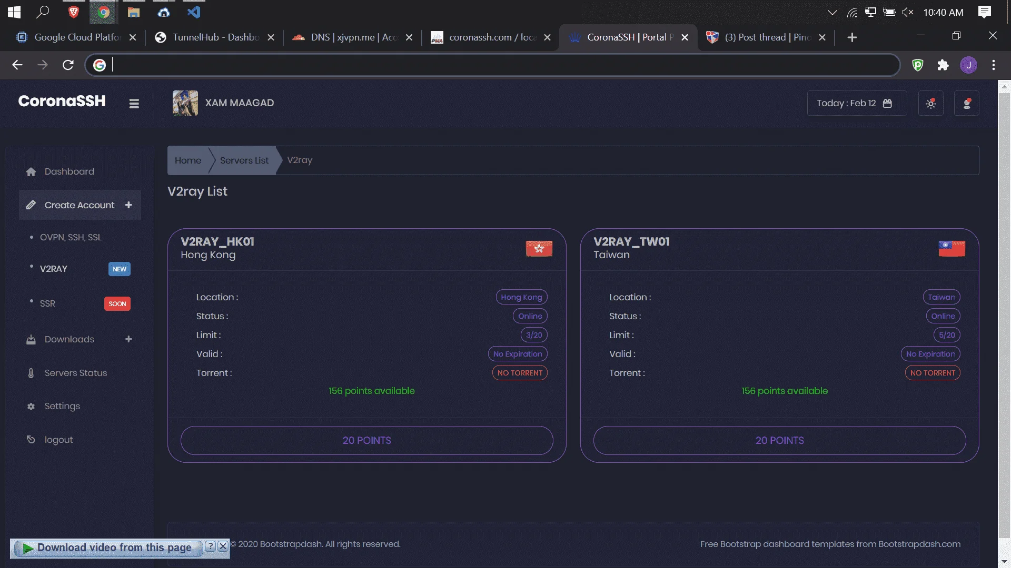Screen dimensions: 1011x568
Task: Click Download video from this page
Action: click(x=108, y=548)
